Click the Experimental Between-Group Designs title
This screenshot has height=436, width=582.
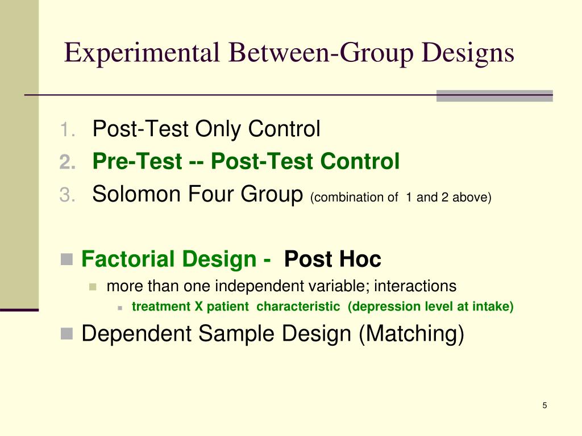289,53
